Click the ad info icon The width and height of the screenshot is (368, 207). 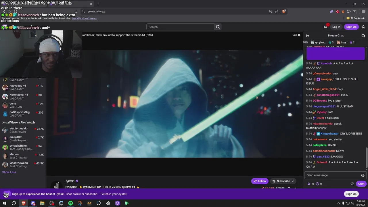point(299,35)
